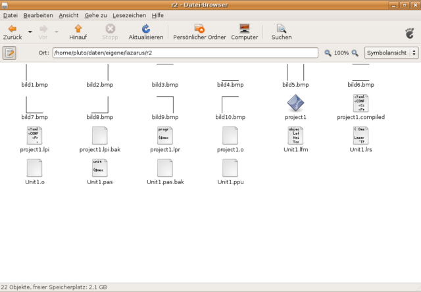
Task: Click the 100% zoom level label
Action: coord(341,53)
